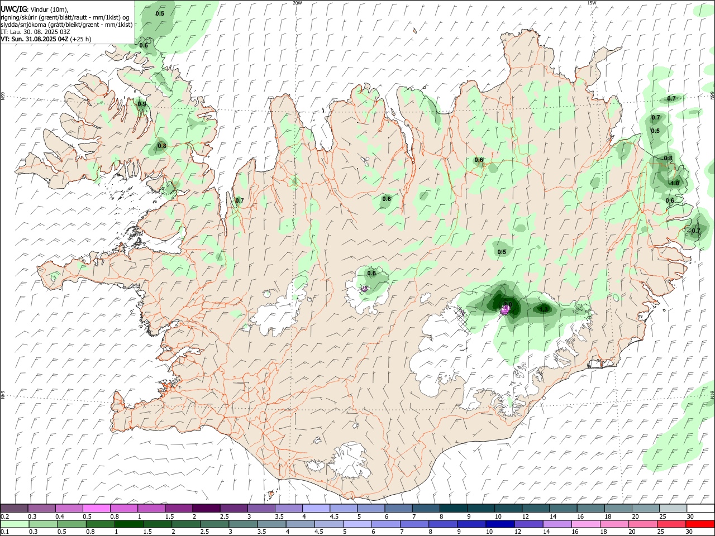The width and height of the screenshot is (715, 536).
Task: Pick the rain legend swatch between 25 and 30
Action: (671, 524)
